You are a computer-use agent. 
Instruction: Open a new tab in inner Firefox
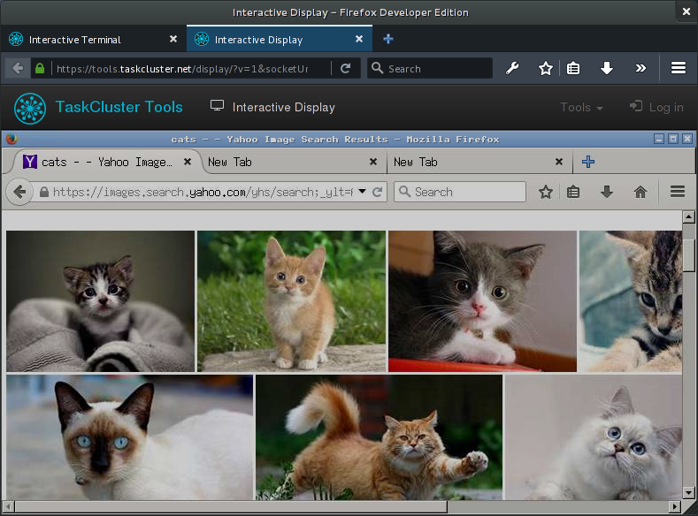pos(588,162)
